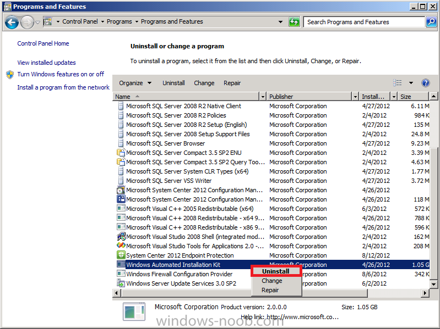The height and width of the screenshot is (329, 440).
Task: Click icon of SQL Server Compact Query Tools
Action: pos(121,162)
